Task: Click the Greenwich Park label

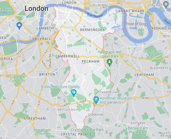Action: (152, 53)
